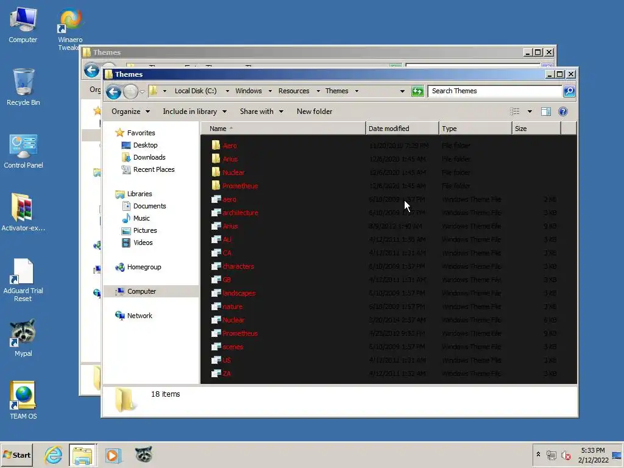Open Recent Places in navigation pane

click(148, 169)
